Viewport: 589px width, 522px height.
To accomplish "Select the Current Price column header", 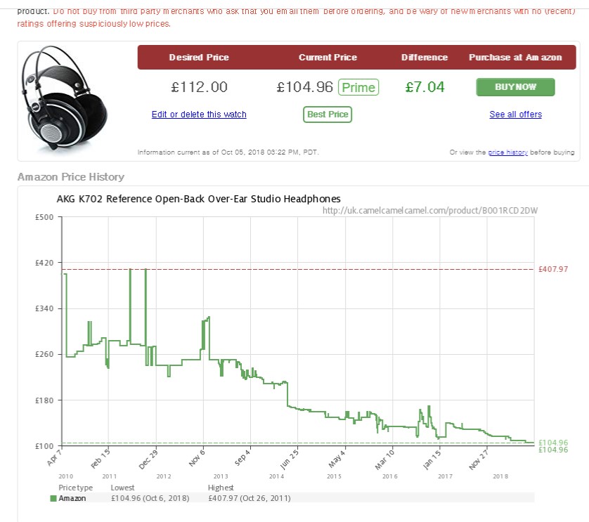I will [x=328, y=58].
